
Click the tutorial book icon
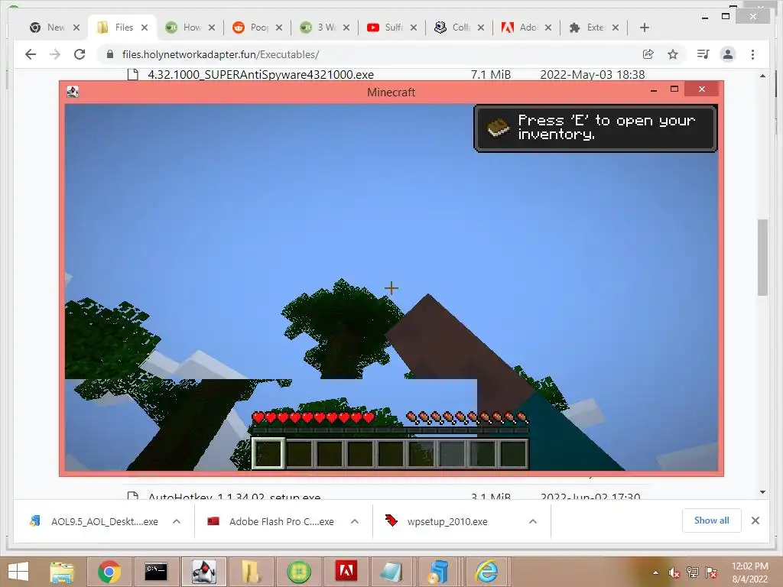[x=498, y=128]
